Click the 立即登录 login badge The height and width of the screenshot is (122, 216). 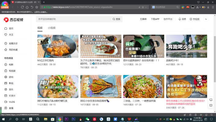click(x=5, y=7)
